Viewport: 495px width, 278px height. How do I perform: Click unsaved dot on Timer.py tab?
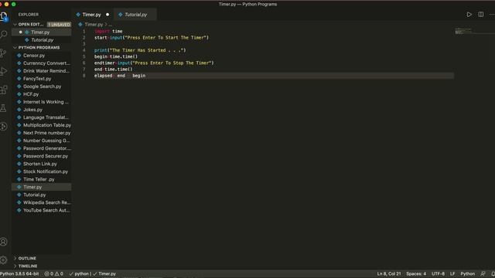pos(108,15)
